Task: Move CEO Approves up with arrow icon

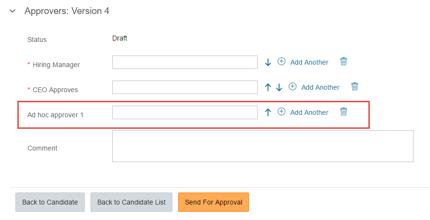Action: pyautogui.click(x=268, y=87)
